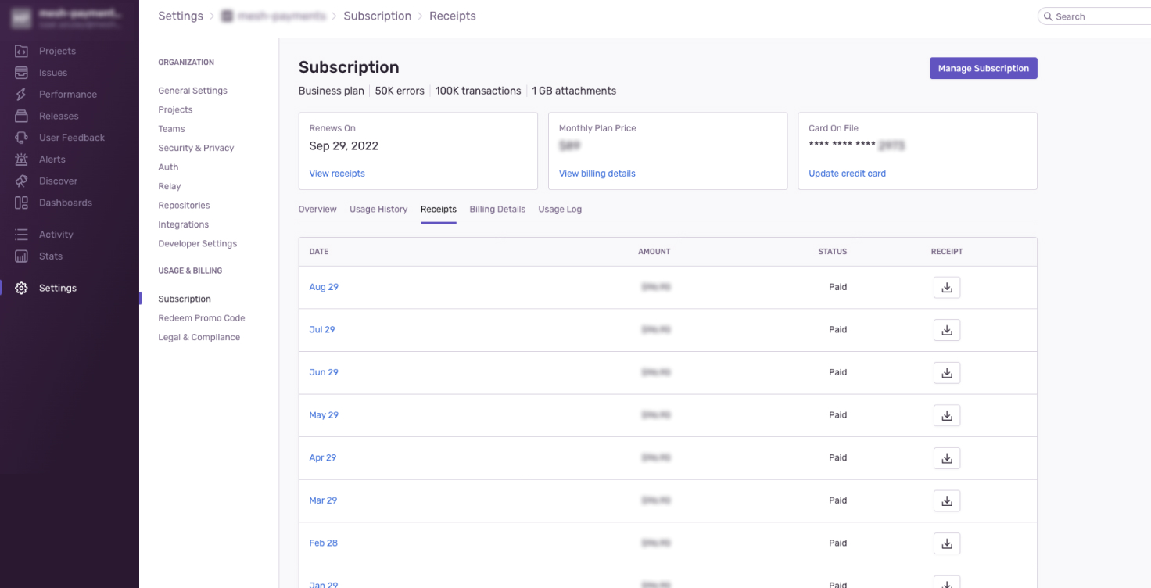Image resolution: width=1151 pixels, height=588 pixels.
Task: Select the Usage Log tab
Action: tap(560, 210)
